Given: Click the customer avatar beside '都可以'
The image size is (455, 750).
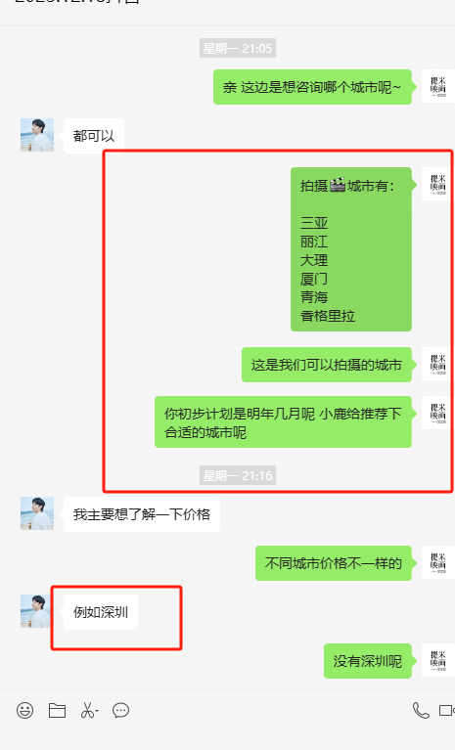Looking at the screenshot, I should click(37, 135).
